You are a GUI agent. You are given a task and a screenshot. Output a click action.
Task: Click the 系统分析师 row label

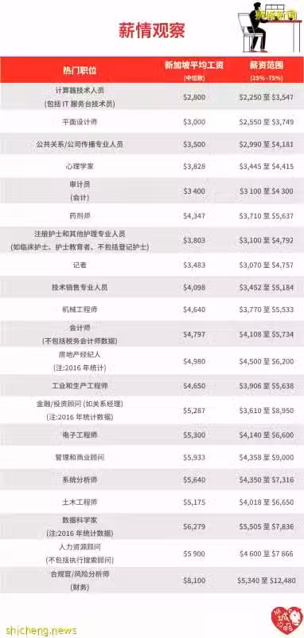[x=80, y=480]
